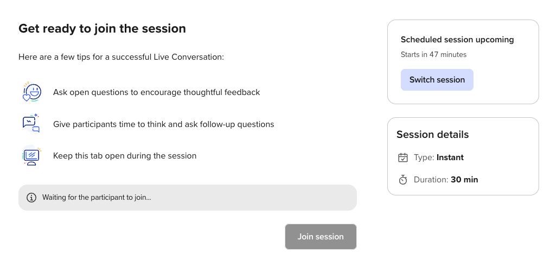This screenshot has width=557, height=266.
Task: Click the 'Ask open questions' tip text
Action: [x=157, y=92]
